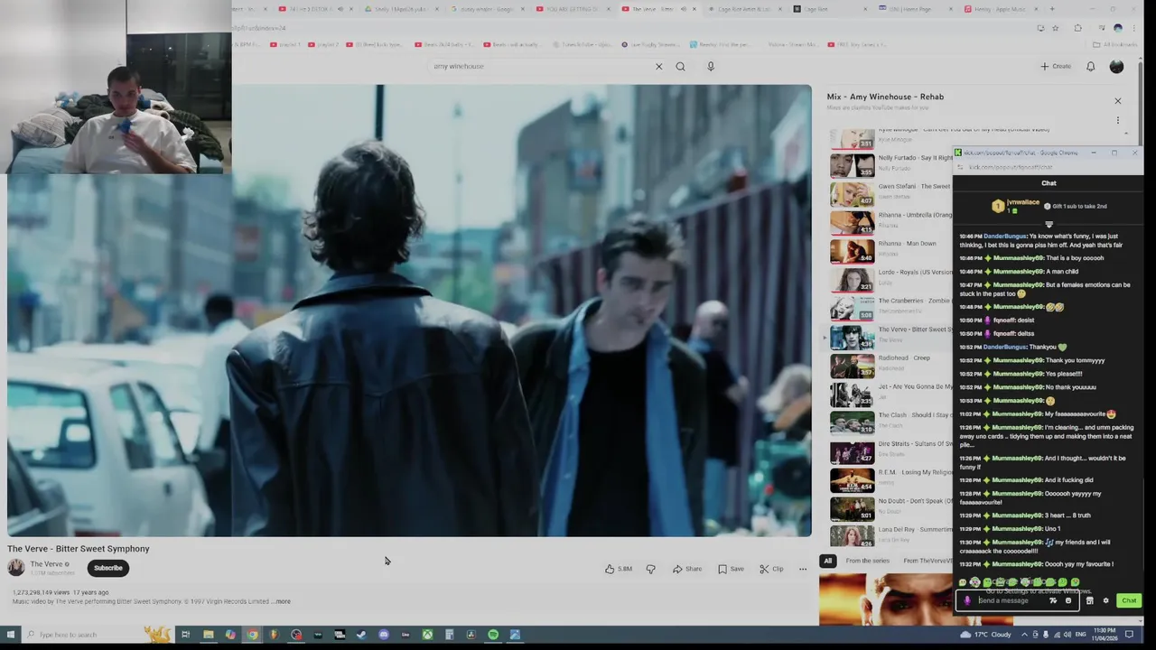This screenshot has height=650, width=1156.
Task: Open Steam from taskbar
Action: 361,635
